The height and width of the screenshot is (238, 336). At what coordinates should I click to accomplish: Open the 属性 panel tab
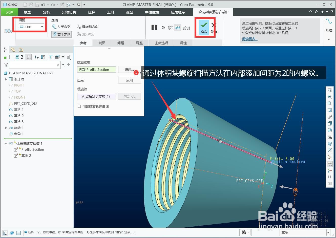[x=183, y=43]
